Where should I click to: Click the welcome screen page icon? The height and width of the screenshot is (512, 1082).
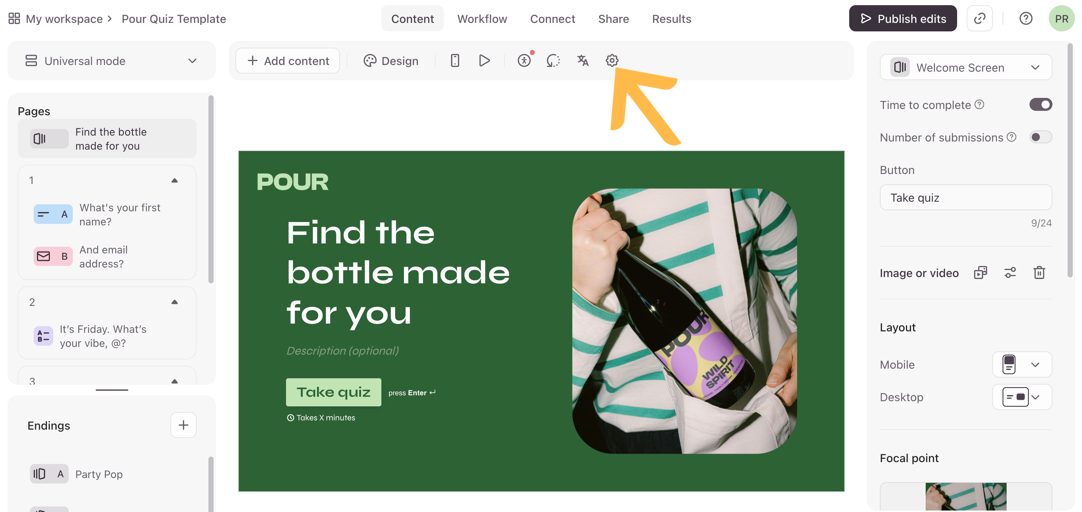49,139
